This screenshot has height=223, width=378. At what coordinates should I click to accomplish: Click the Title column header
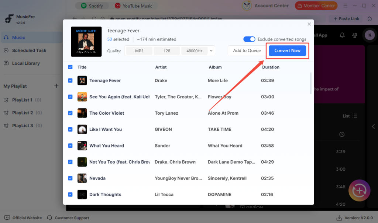point(82,67)
